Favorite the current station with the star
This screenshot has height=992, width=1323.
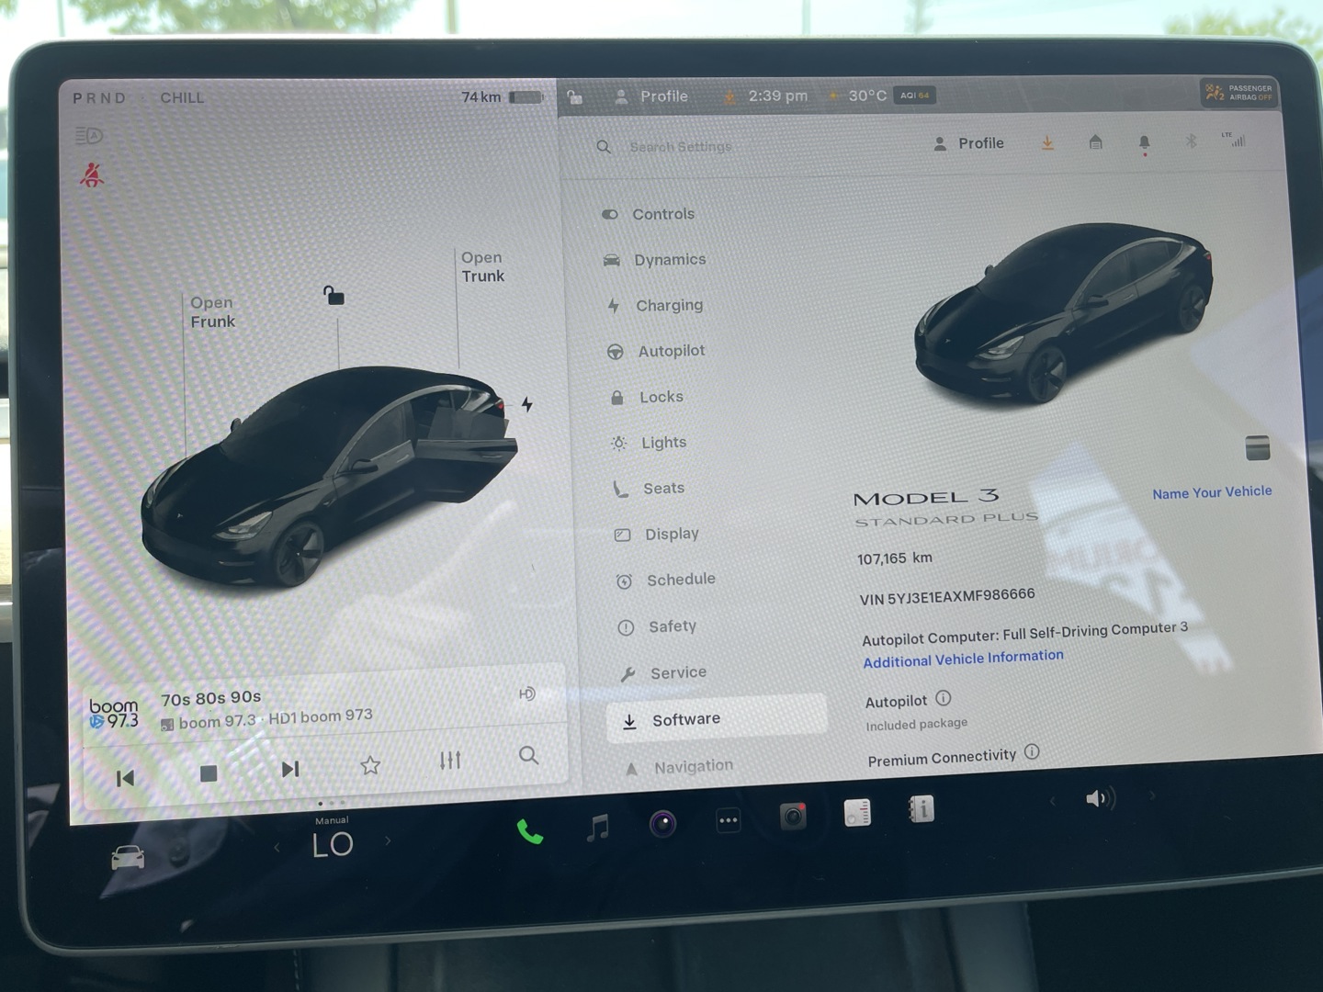[x=370, y=765]
